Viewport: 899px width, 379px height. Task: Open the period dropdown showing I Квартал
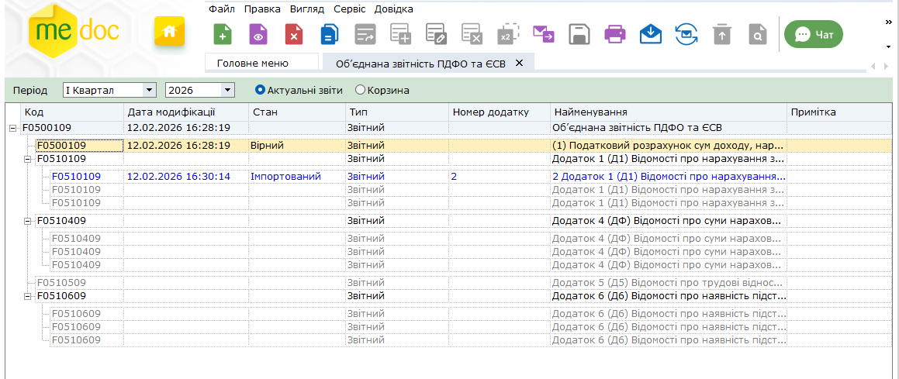pos(150,91)
